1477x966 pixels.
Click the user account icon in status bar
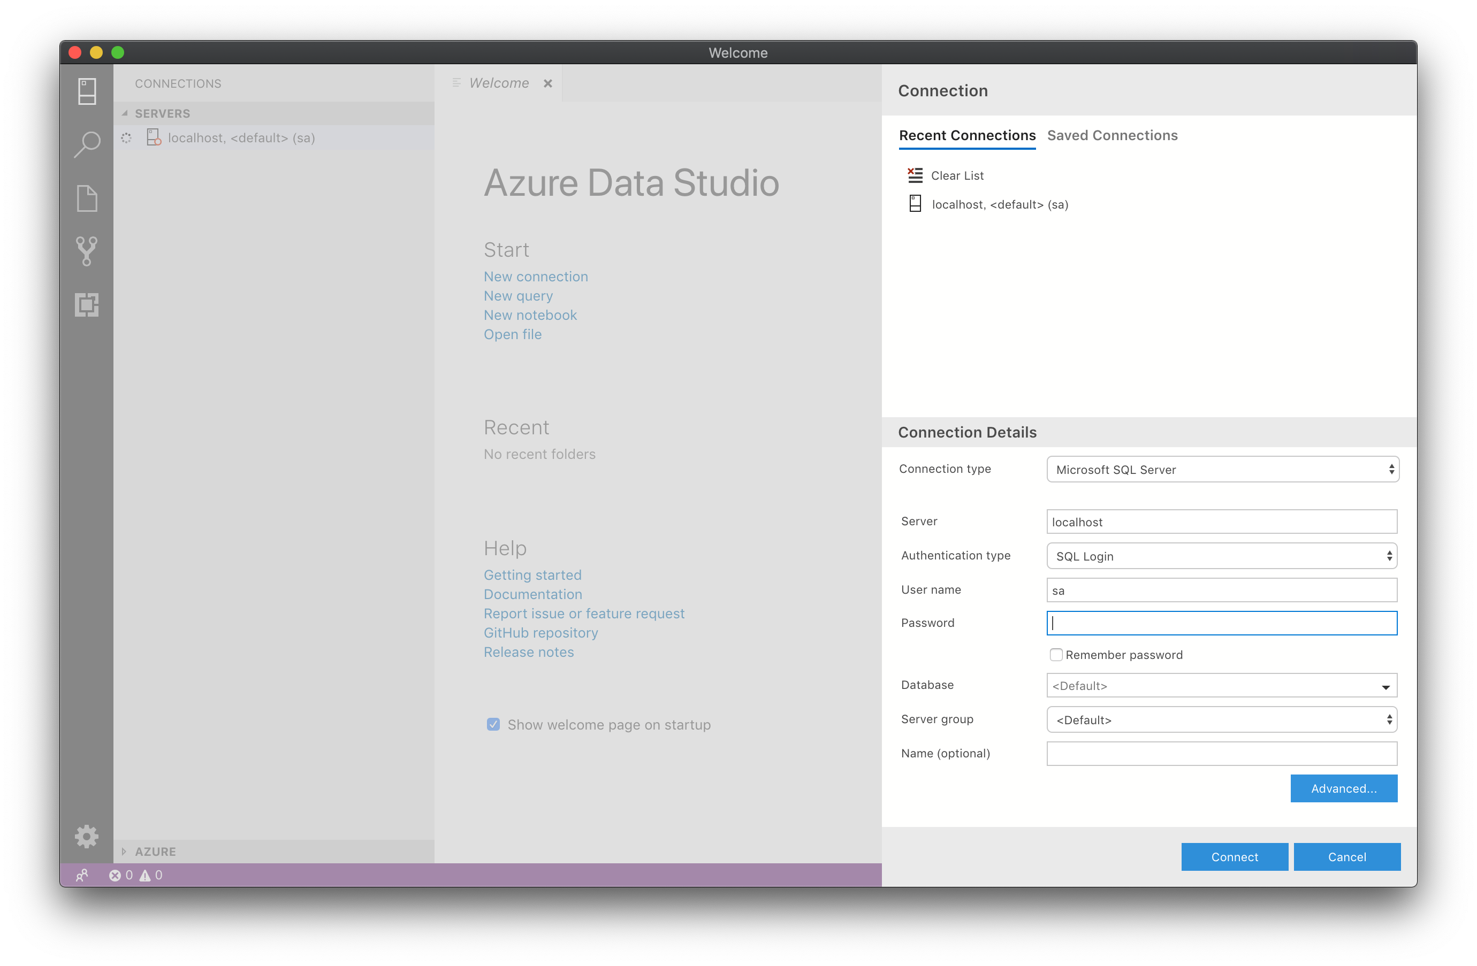point(83,873)
